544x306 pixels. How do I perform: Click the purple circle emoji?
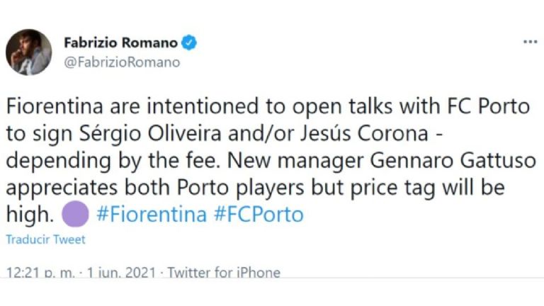tap(74, 213)
